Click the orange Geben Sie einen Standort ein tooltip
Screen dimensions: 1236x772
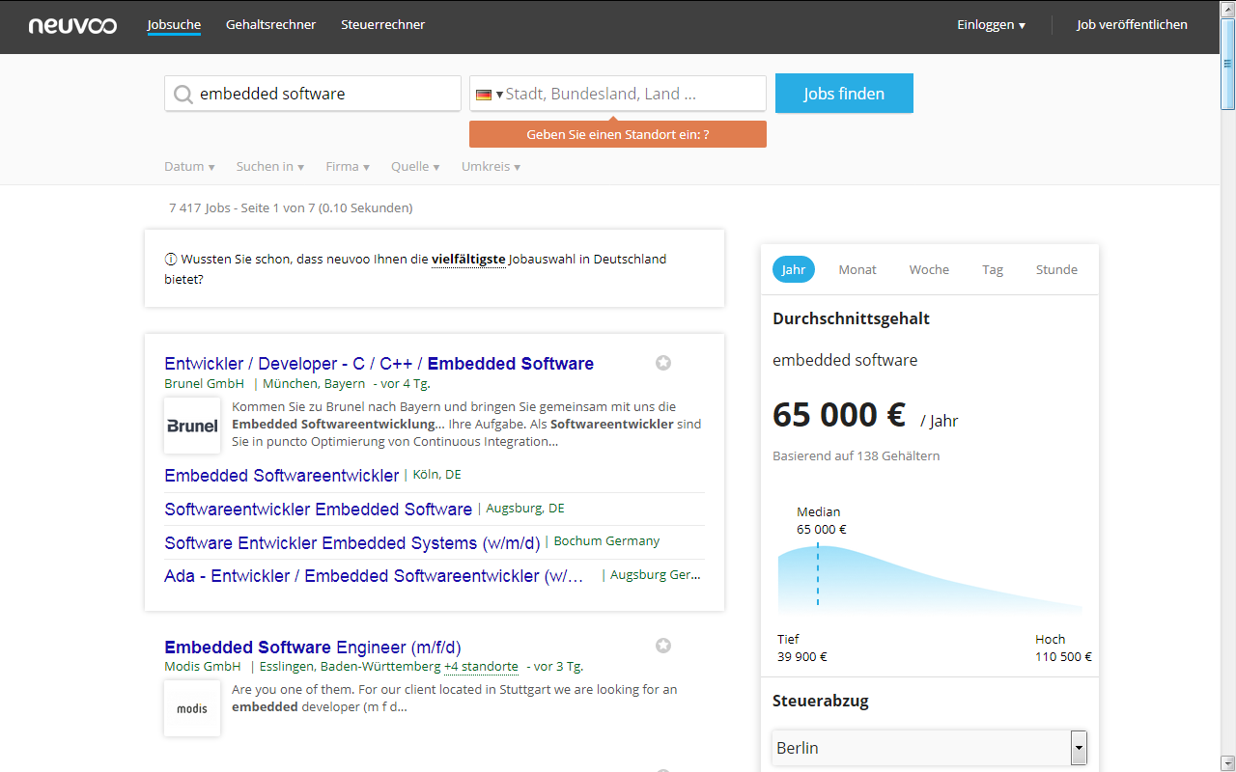(618, 134)
